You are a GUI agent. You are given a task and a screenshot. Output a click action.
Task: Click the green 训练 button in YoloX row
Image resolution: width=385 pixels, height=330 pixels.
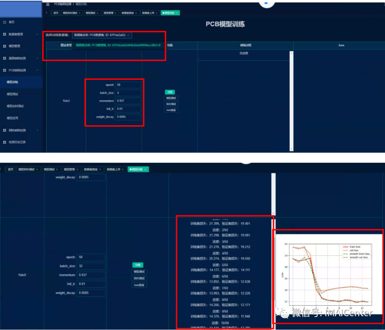[x=138, y=265]
